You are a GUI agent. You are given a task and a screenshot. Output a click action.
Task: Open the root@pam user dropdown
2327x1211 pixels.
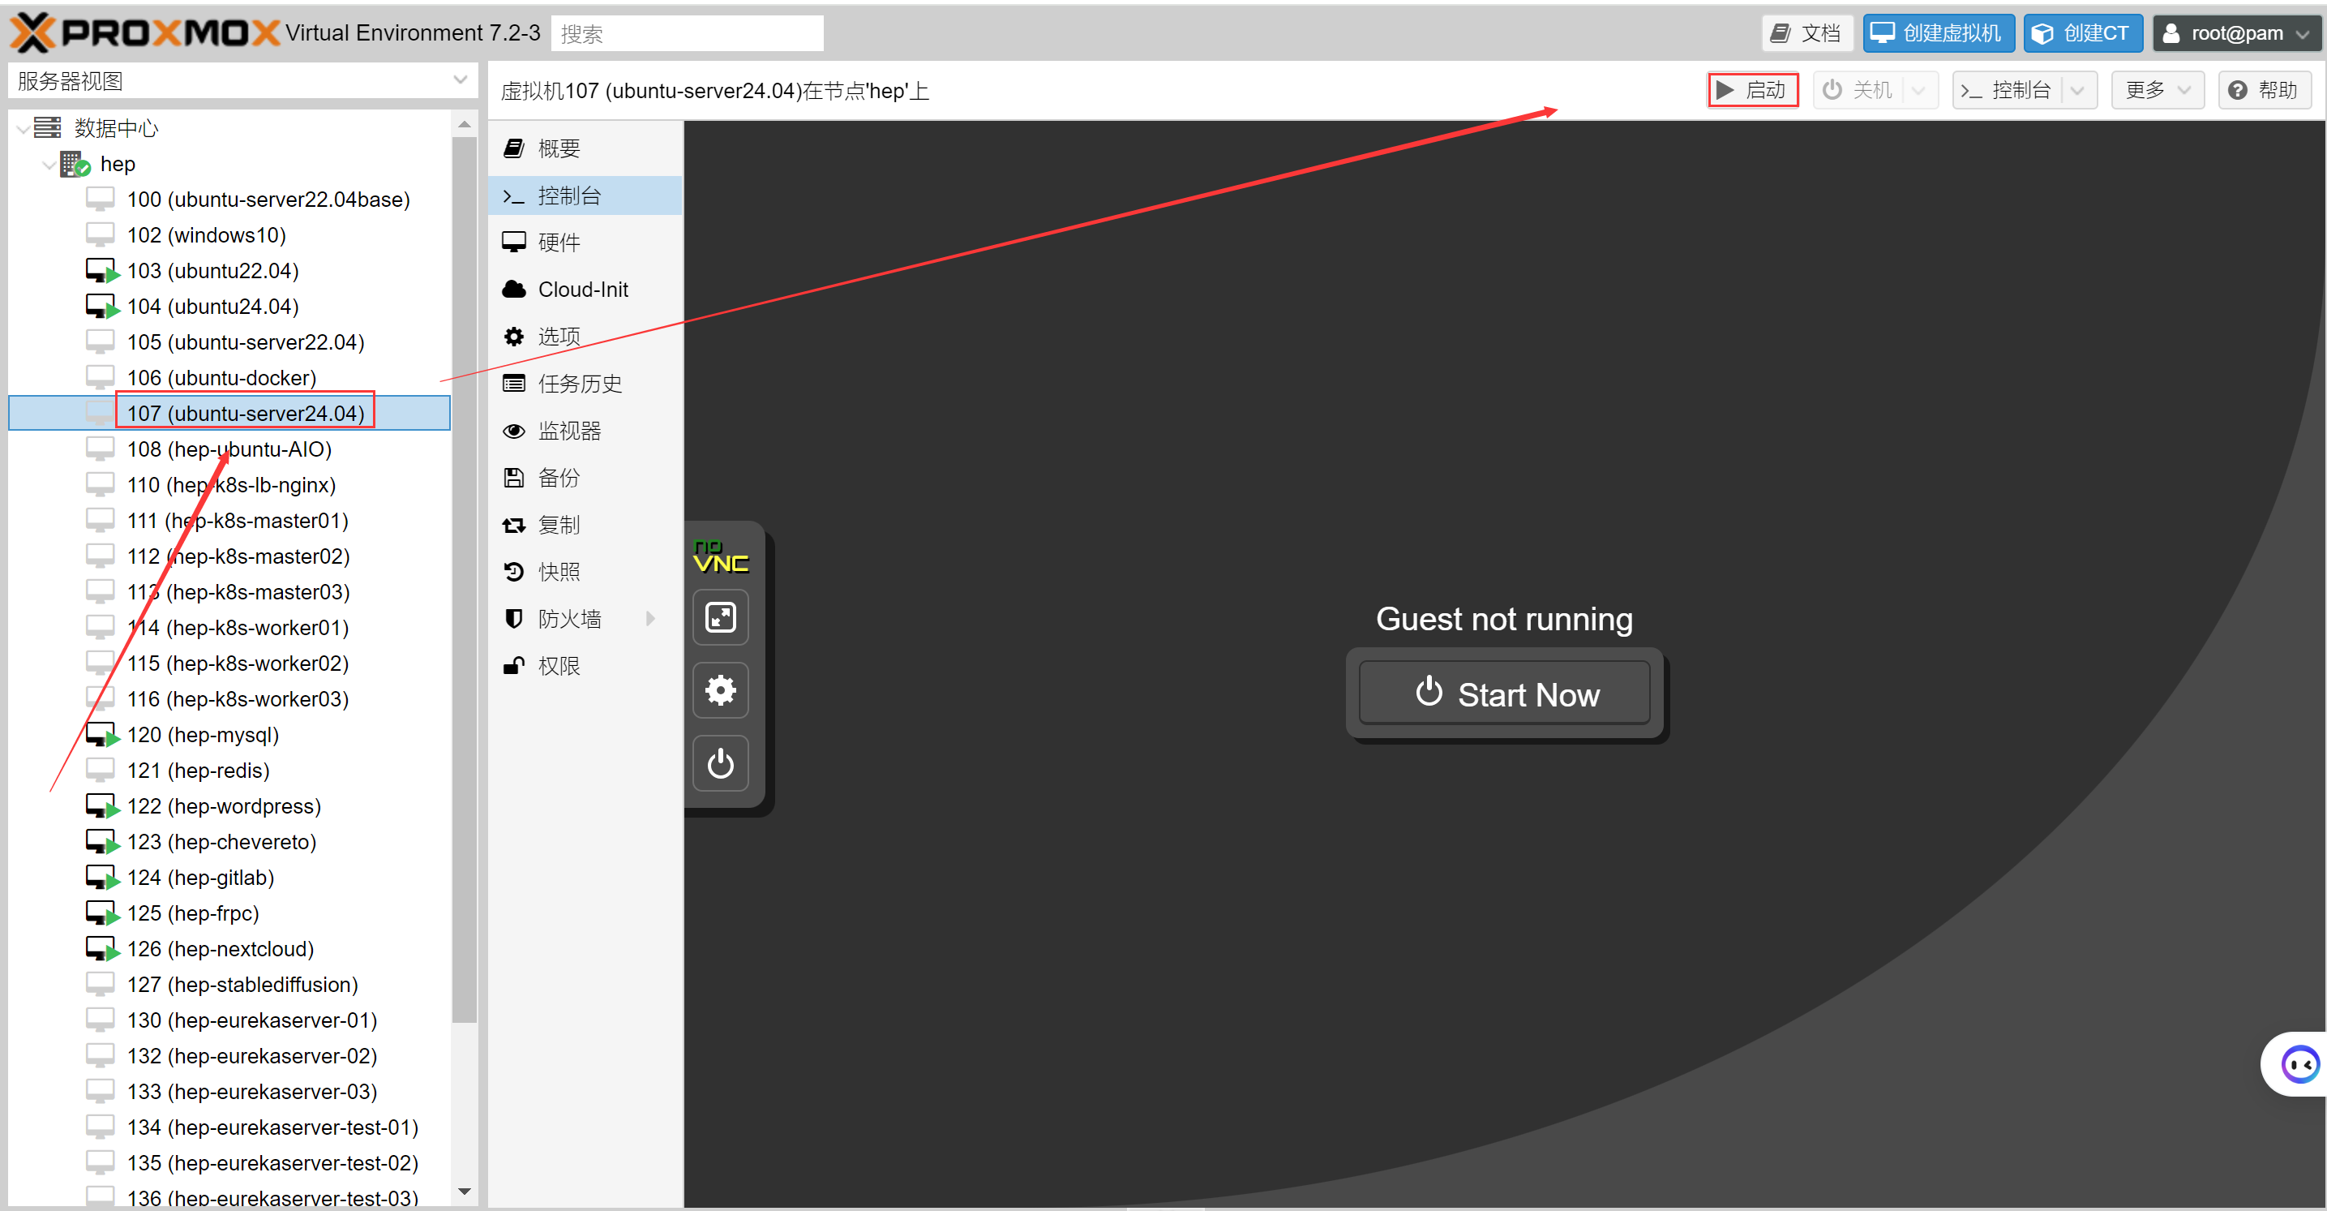tap(2235, 34)
